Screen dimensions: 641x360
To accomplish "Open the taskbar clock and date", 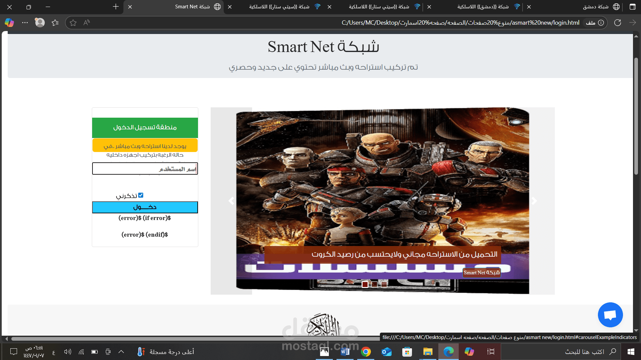I will tap(34, 352).
